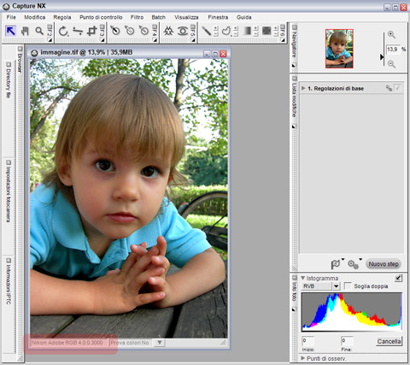Click the Fine value field
The width and height of the screenshot is (410, 365).
tap(347, 340)
